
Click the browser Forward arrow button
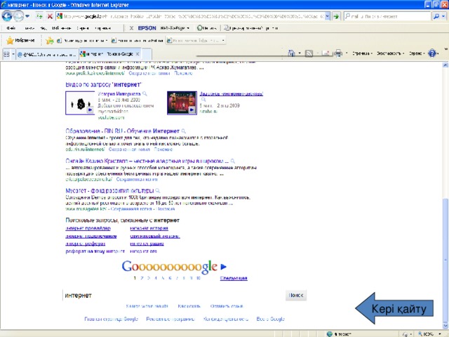[18, 16]
